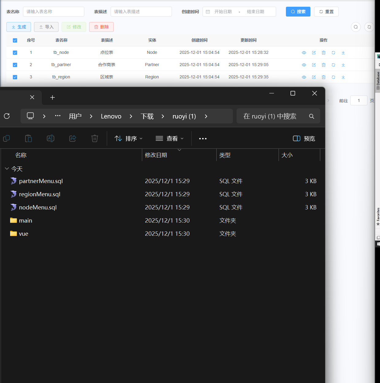Click the preview eye icon for tb_node

click(x=304, y=53)
